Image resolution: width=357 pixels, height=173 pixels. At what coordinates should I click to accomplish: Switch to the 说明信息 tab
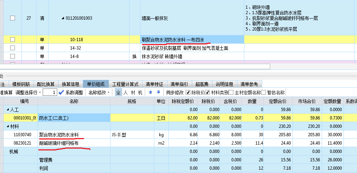coord(225,84)
